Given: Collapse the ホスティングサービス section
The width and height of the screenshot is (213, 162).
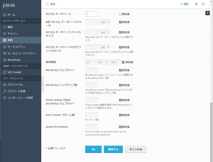Looking at the screenshot, I should pos(38,21).
